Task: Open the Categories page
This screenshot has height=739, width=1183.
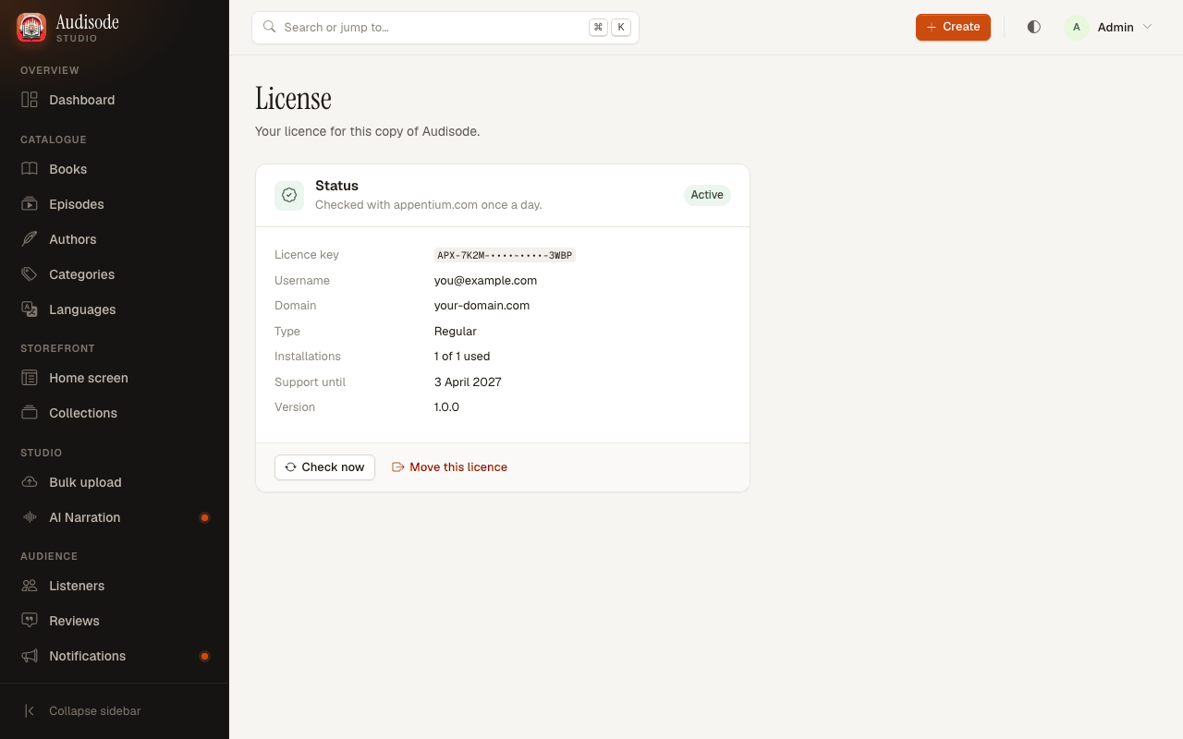Action: (x=115, y=274)
